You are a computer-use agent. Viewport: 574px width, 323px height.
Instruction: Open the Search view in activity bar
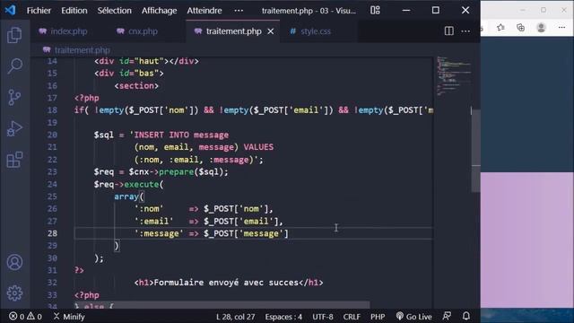14,65
